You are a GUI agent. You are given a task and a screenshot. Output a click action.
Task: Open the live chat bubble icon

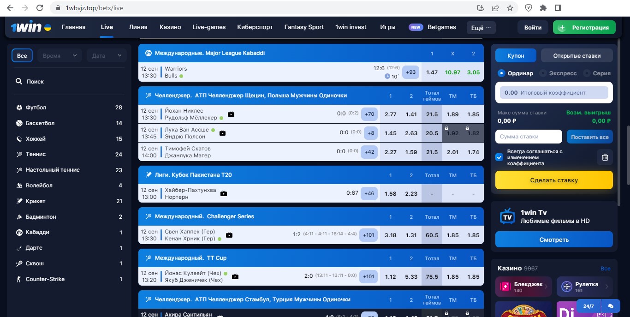[611, 306]
